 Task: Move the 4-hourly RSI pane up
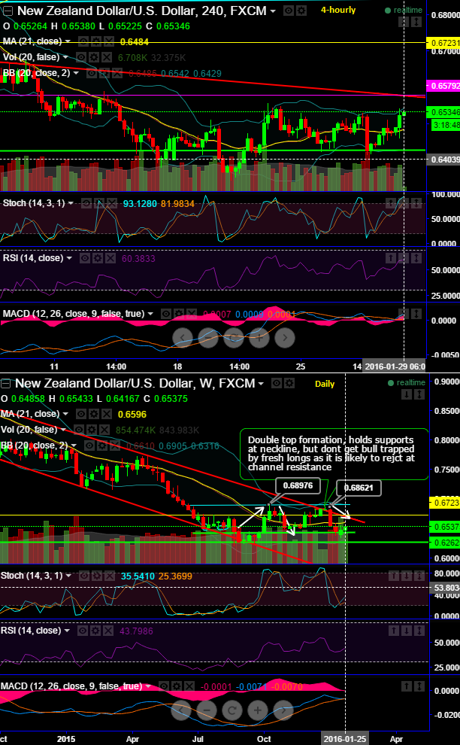[391, 258]
